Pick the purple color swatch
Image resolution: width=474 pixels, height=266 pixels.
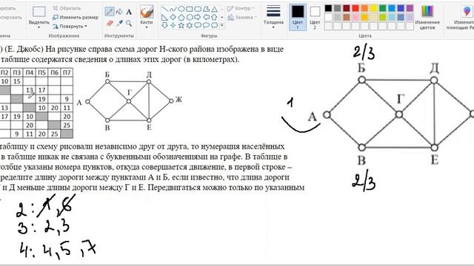(410, 8)
